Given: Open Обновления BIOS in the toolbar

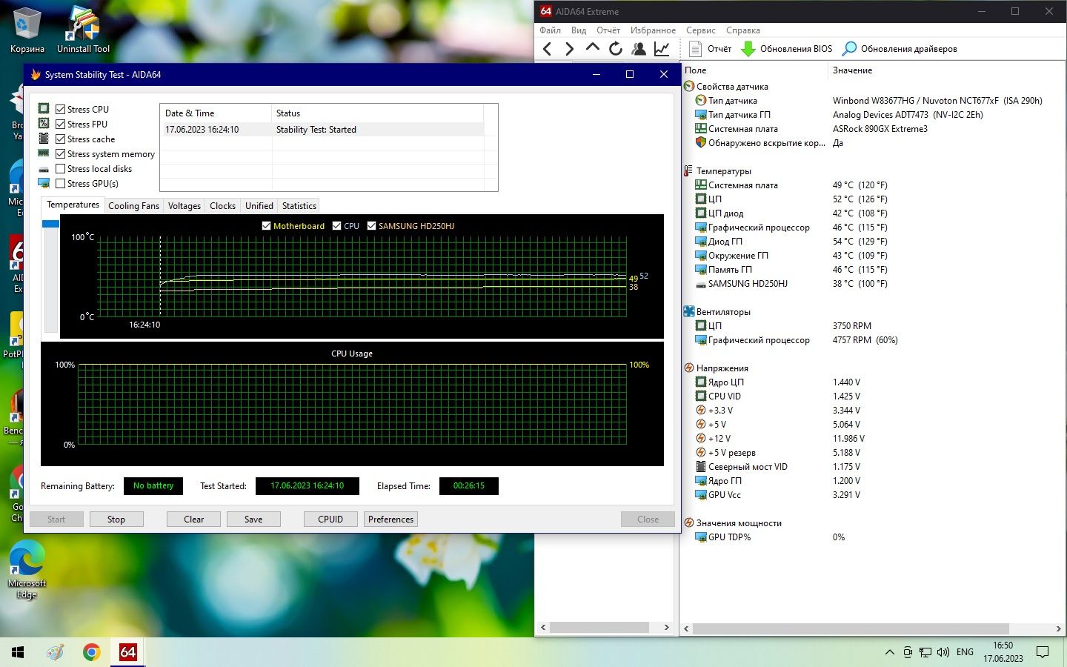Looking at the screenshot, I should pyautogui.click(x=786, y=49).
